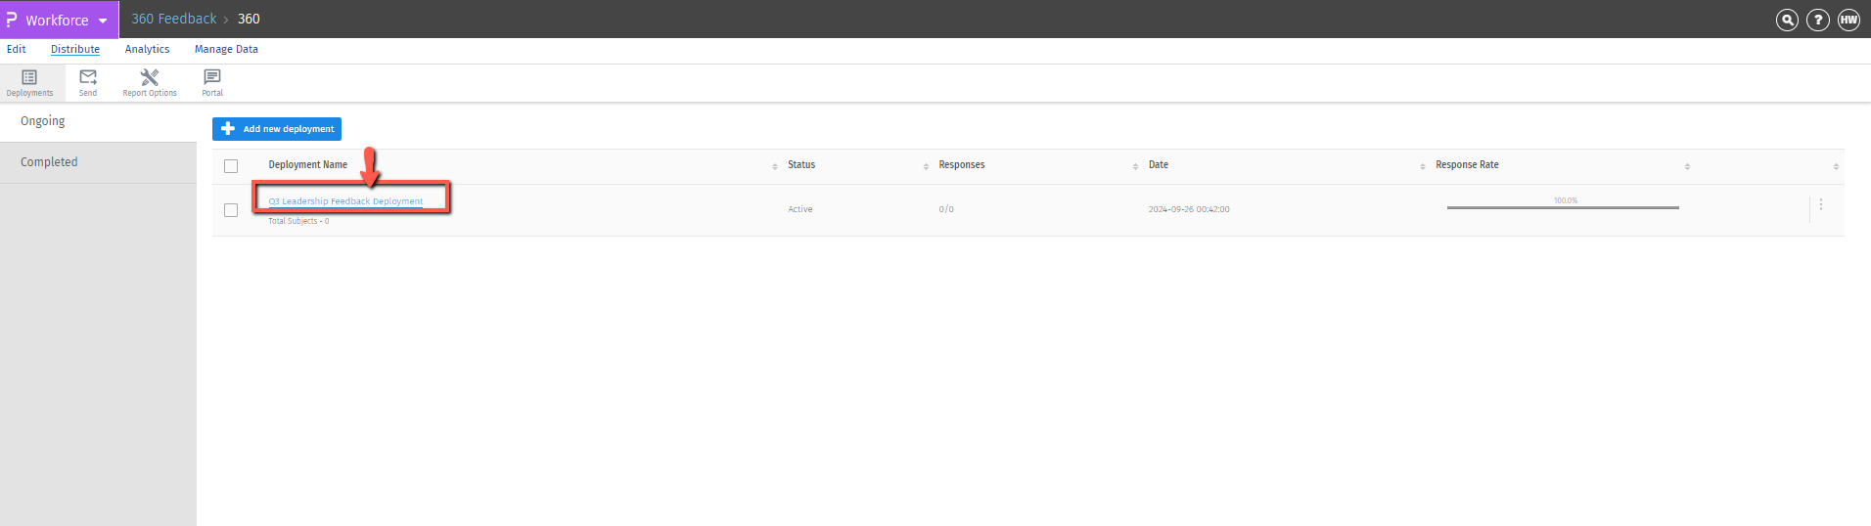The image size is (1871, 526).
Task: Sort by Deployment Name column arrows
Action: (775, 166)
